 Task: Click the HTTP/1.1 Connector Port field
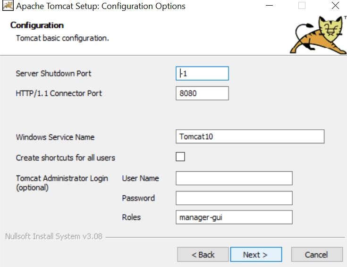[x=202, y=93]
